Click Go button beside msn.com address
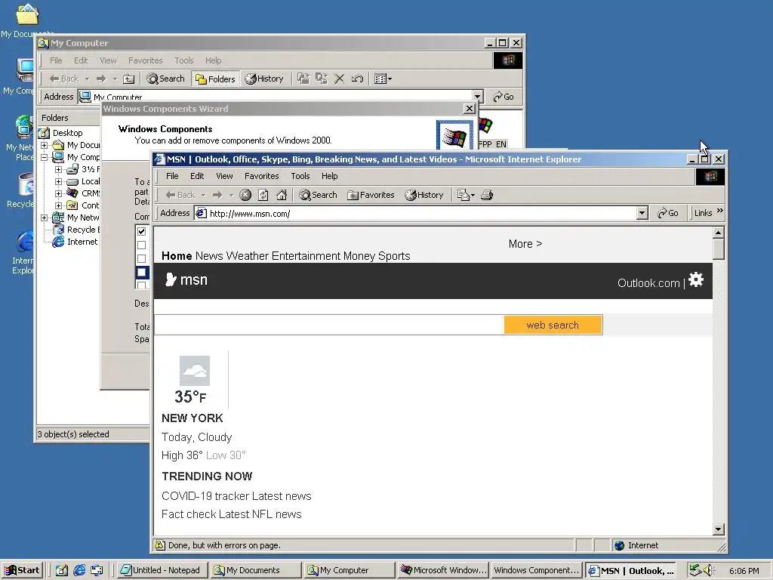The height and width of the screenshot is (580, 773). pos(668,213)
